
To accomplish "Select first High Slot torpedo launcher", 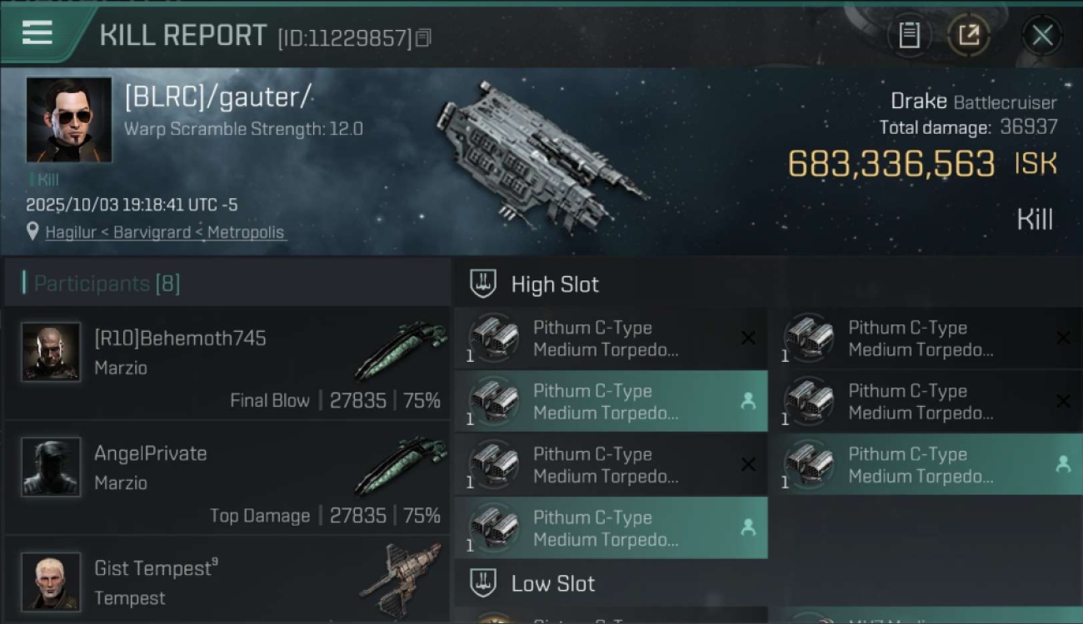I will point(611,339).
